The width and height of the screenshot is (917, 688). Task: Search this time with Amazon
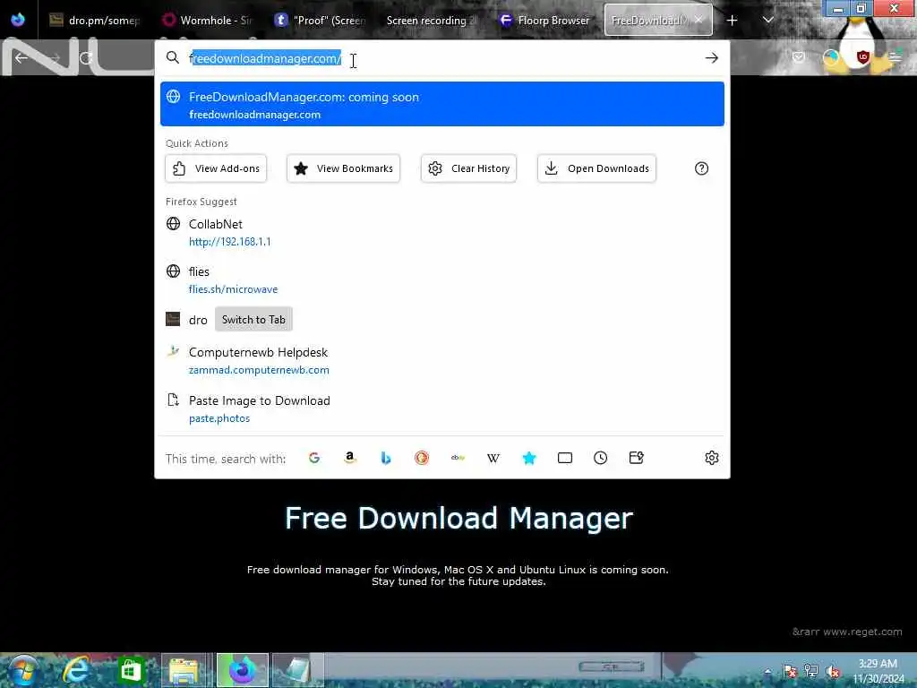click(350, 458)
